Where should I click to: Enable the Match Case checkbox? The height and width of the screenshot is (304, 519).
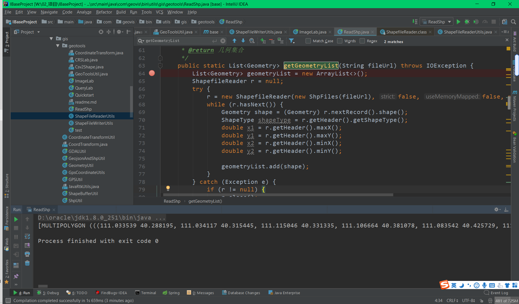[x=308, y=41]
